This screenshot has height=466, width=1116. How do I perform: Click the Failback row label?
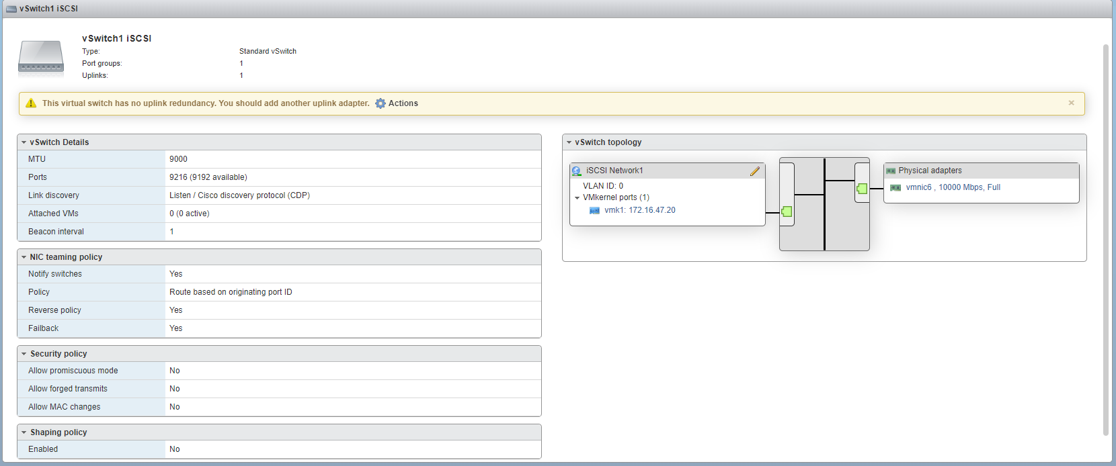(x=43, y=328)
